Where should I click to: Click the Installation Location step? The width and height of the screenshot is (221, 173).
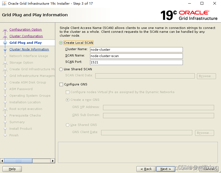click(x=25, y=102)
